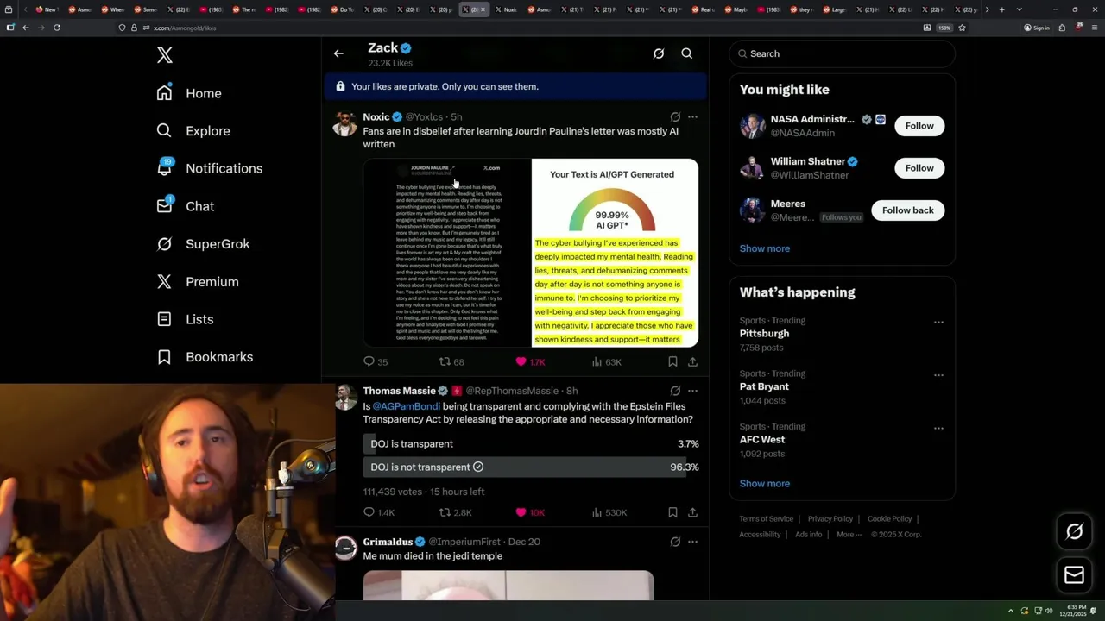This screenshot has width=1105, height=621.
Task: Open Premium in the sidebar
Action: point(198,282)
